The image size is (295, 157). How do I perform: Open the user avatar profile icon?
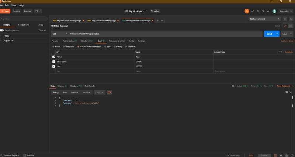point(274,11)
